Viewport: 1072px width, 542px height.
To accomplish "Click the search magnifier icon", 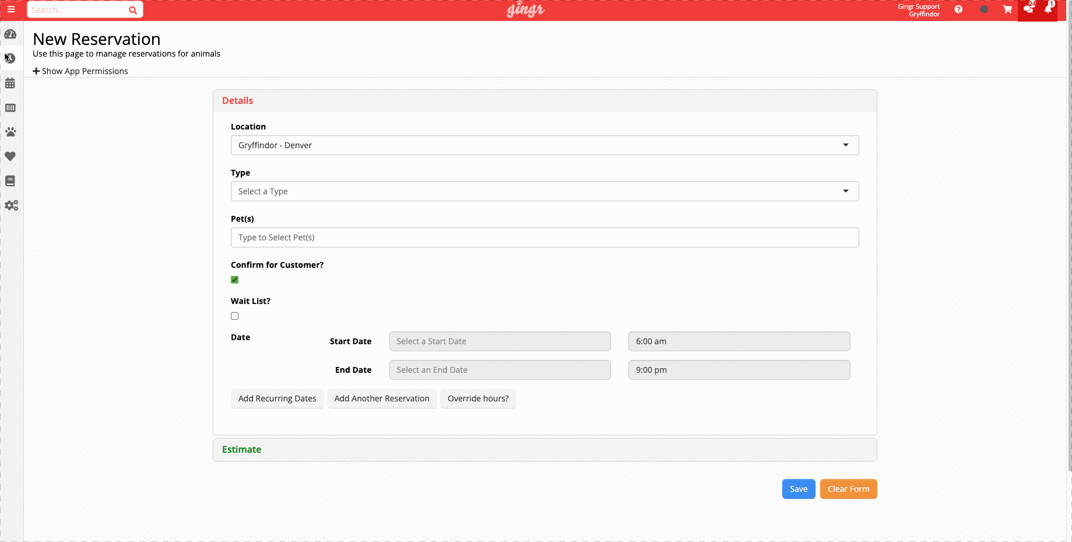I will tap(133, 10).
